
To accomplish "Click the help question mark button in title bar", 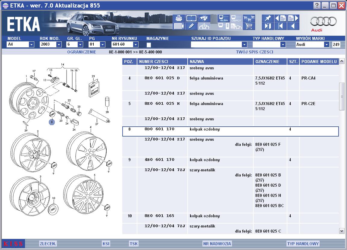I will pos(317,5).
